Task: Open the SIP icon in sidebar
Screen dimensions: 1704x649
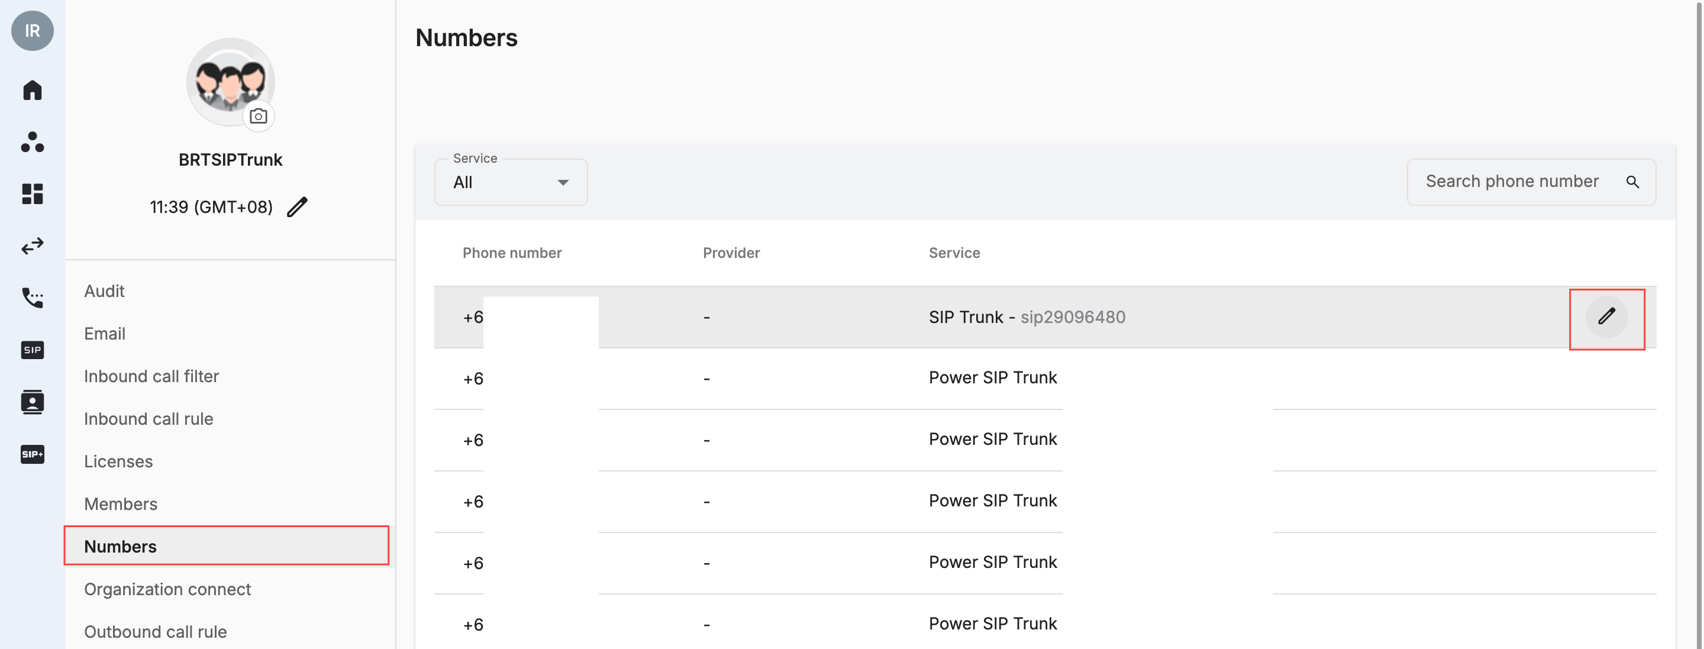Action: [x=33, y=350]
